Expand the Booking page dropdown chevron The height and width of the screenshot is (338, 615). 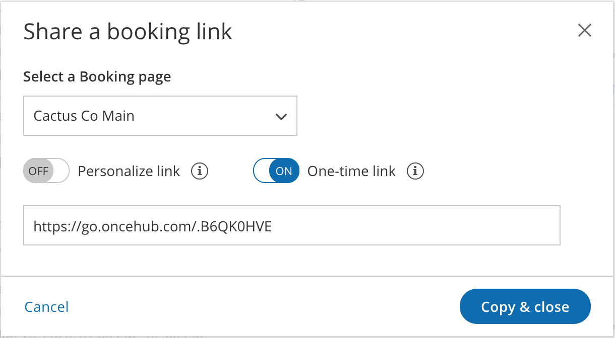click(281, 117)
